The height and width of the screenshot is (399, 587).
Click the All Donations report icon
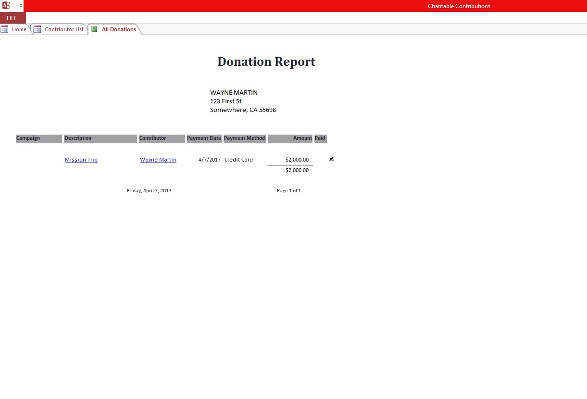(94, 29)
